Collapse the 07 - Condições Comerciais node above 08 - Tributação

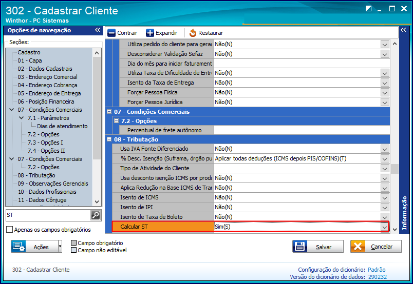12,159
